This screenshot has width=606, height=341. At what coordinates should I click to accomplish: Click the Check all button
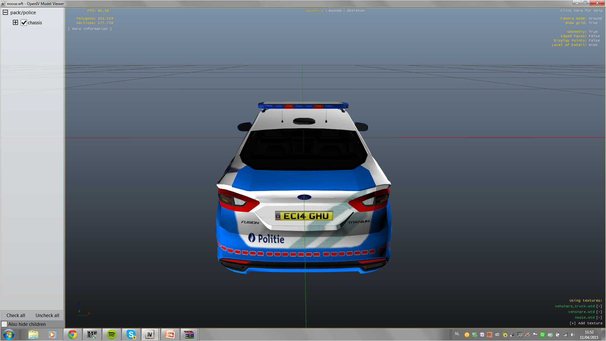tap(16, 315)
